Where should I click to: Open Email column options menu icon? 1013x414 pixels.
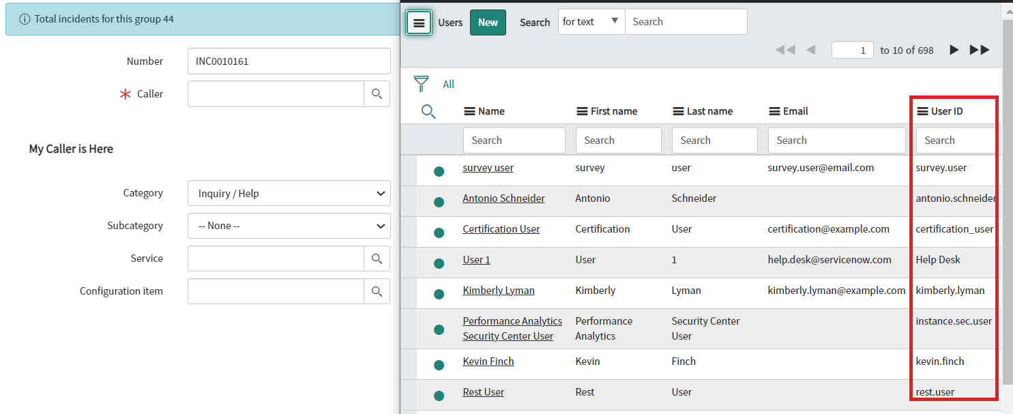[774, 111]
